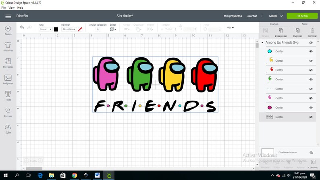Select black outline Friends layer
Screen dimensions: 320x180
tap(288, 117)
